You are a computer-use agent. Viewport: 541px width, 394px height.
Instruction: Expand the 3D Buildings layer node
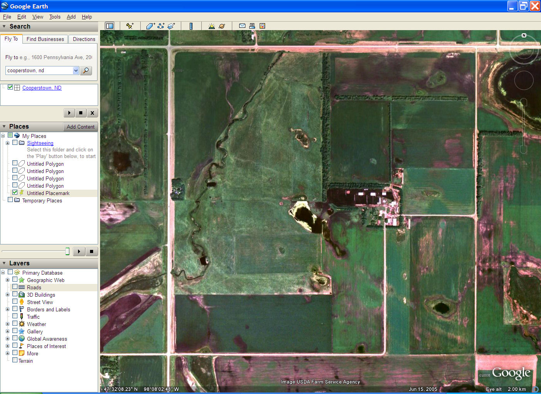coord(7,295)
